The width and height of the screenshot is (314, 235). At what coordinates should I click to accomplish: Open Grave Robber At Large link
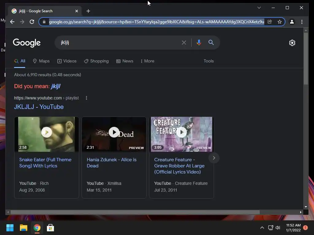(179, 166)
